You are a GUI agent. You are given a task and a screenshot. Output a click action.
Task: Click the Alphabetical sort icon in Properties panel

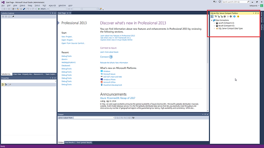(6, 85)
